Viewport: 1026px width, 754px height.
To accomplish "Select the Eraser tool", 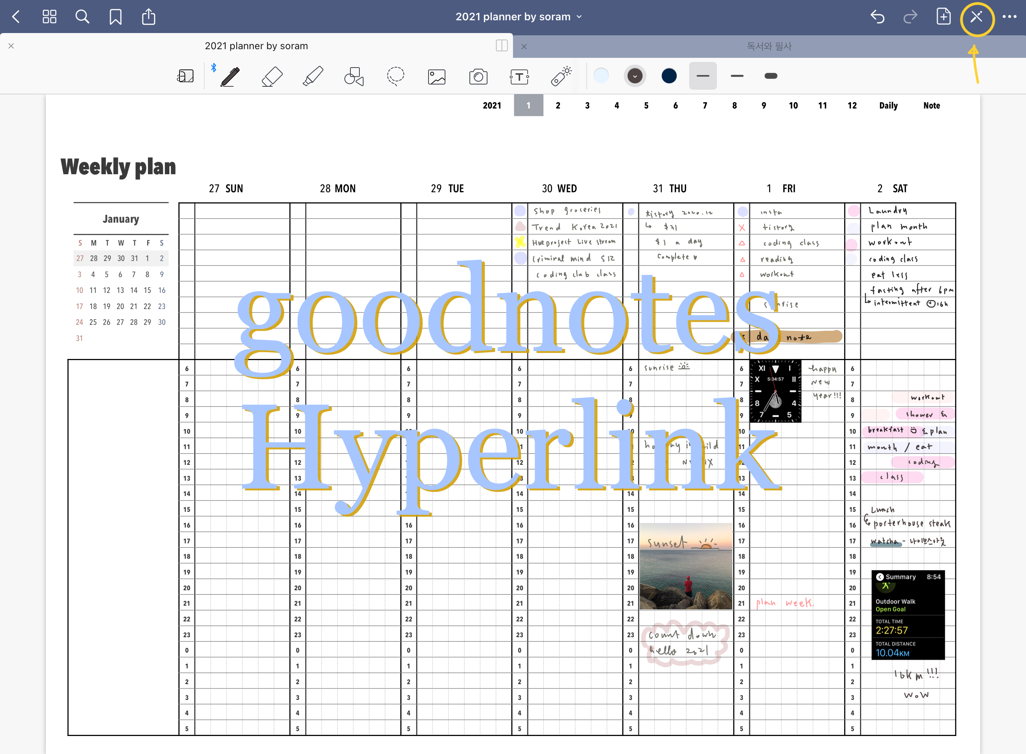I will tap(272, 76).
